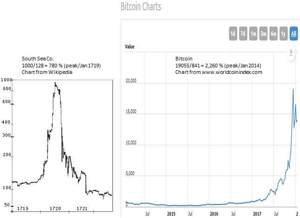This screenshot has width=300, height=218.
Task: Choose the 1m time range
Action: point(253,33)
